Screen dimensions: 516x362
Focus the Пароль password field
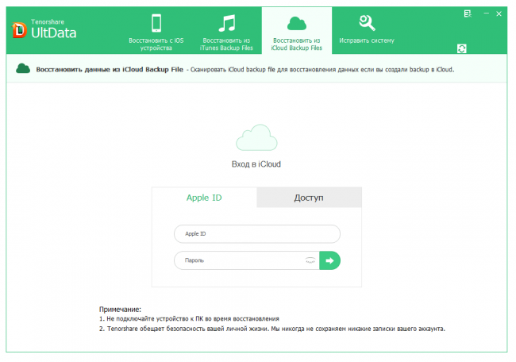(238, 260)
